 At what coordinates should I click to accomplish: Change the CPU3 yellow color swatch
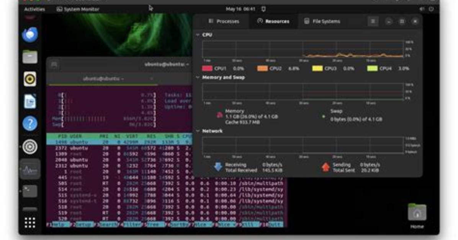[x=317, y=68]
